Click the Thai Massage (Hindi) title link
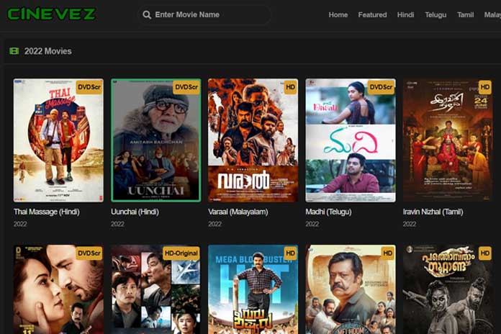Screen dimensions: 501x334 tap(47, 212)
